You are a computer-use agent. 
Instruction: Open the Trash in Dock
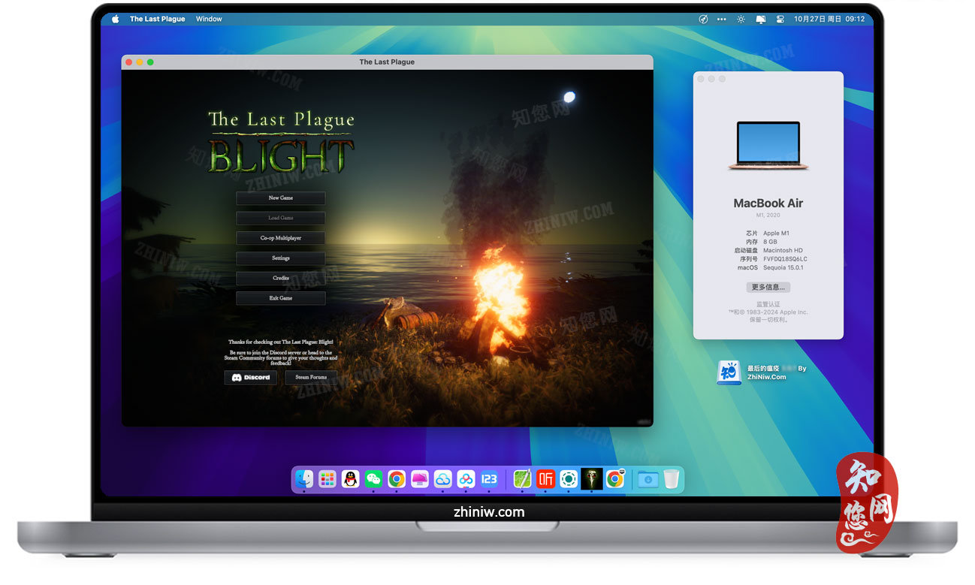coord(671,478)
